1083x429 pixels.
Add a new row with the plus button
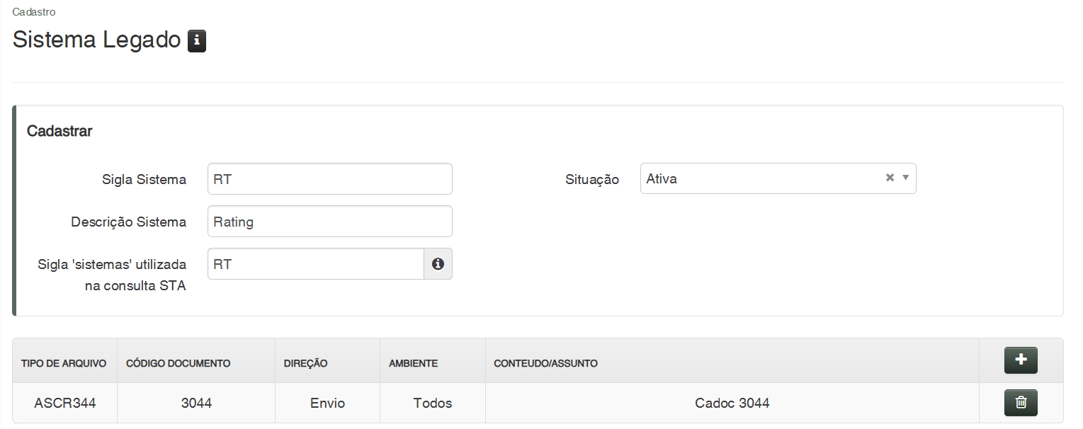click(x=1020, y=360)
